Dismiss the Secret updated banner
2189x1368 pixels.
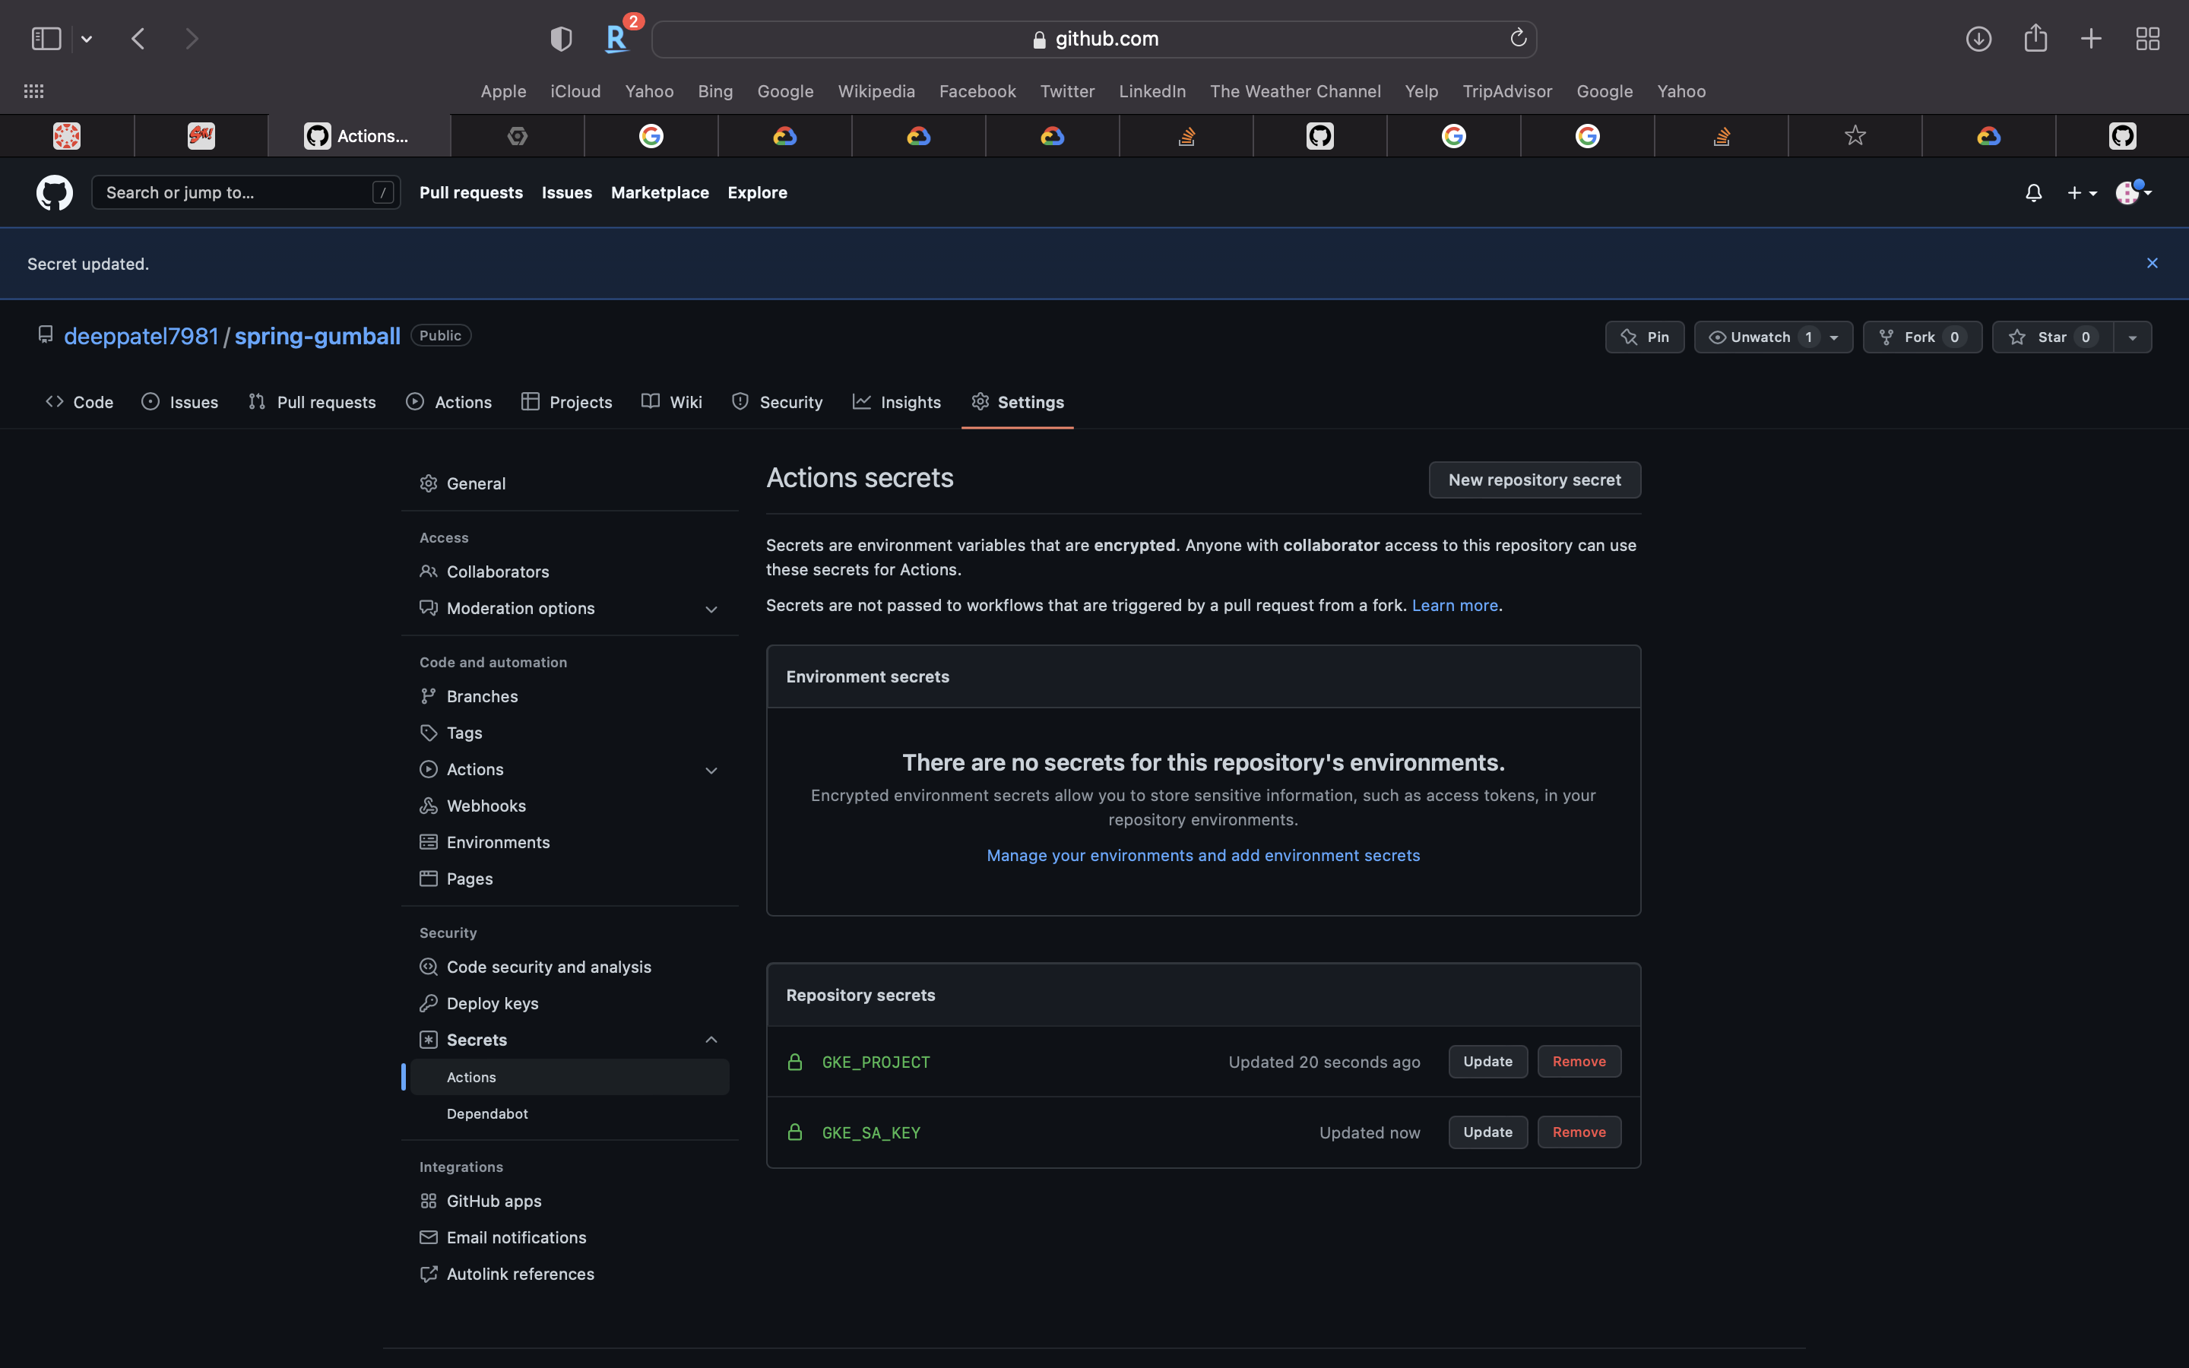click(2152, 263)
